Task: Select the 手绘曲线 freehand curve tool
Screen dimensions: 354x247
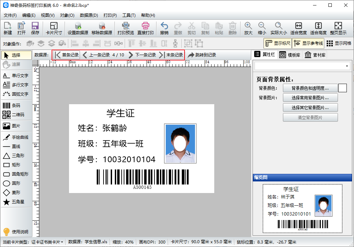Action: tap(16, 137)
